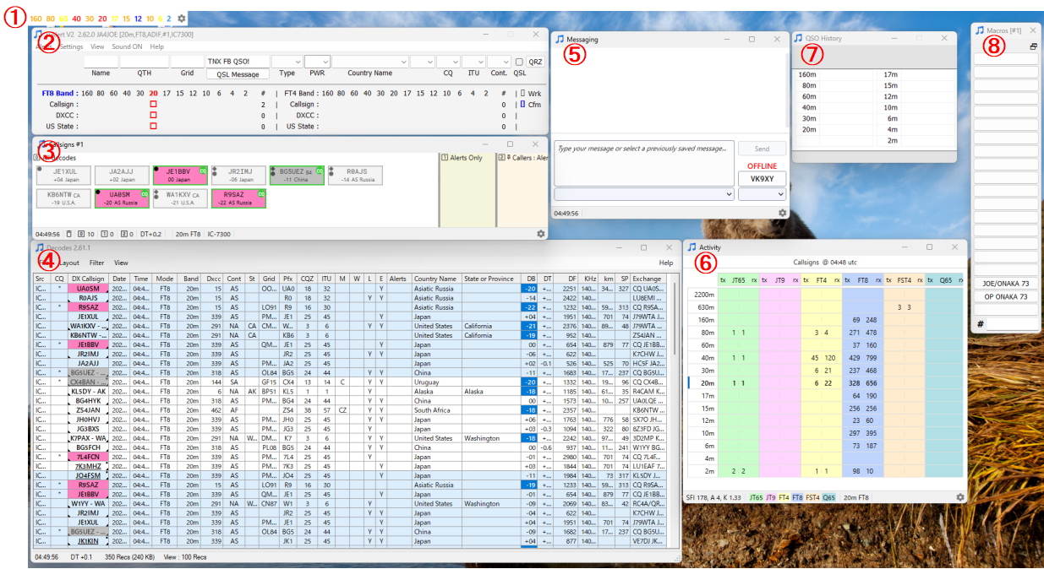Screen dimensions: 1044x569
Task: Select the BG5UEZ callsign tile
Action: point(297,175)
